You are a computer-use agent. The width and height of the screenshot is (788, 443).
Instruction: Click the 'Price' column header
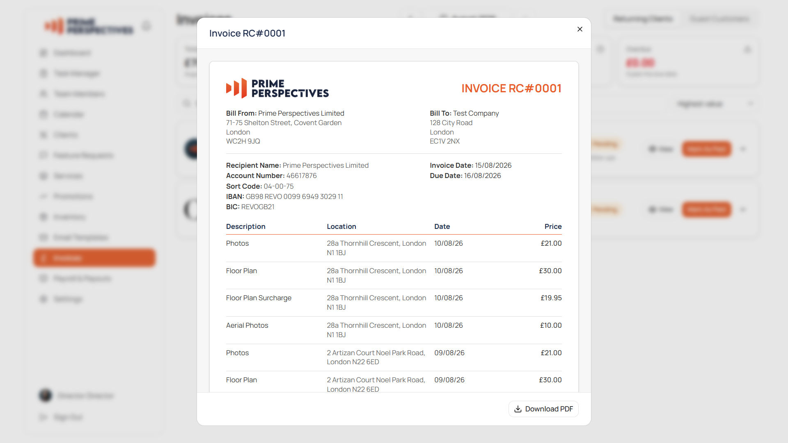(x=553, y=226)
